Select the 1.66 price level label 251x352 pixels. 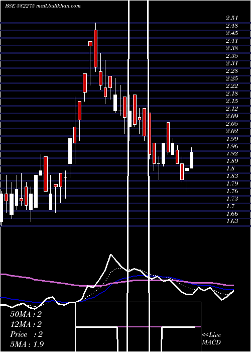(232, 214)
